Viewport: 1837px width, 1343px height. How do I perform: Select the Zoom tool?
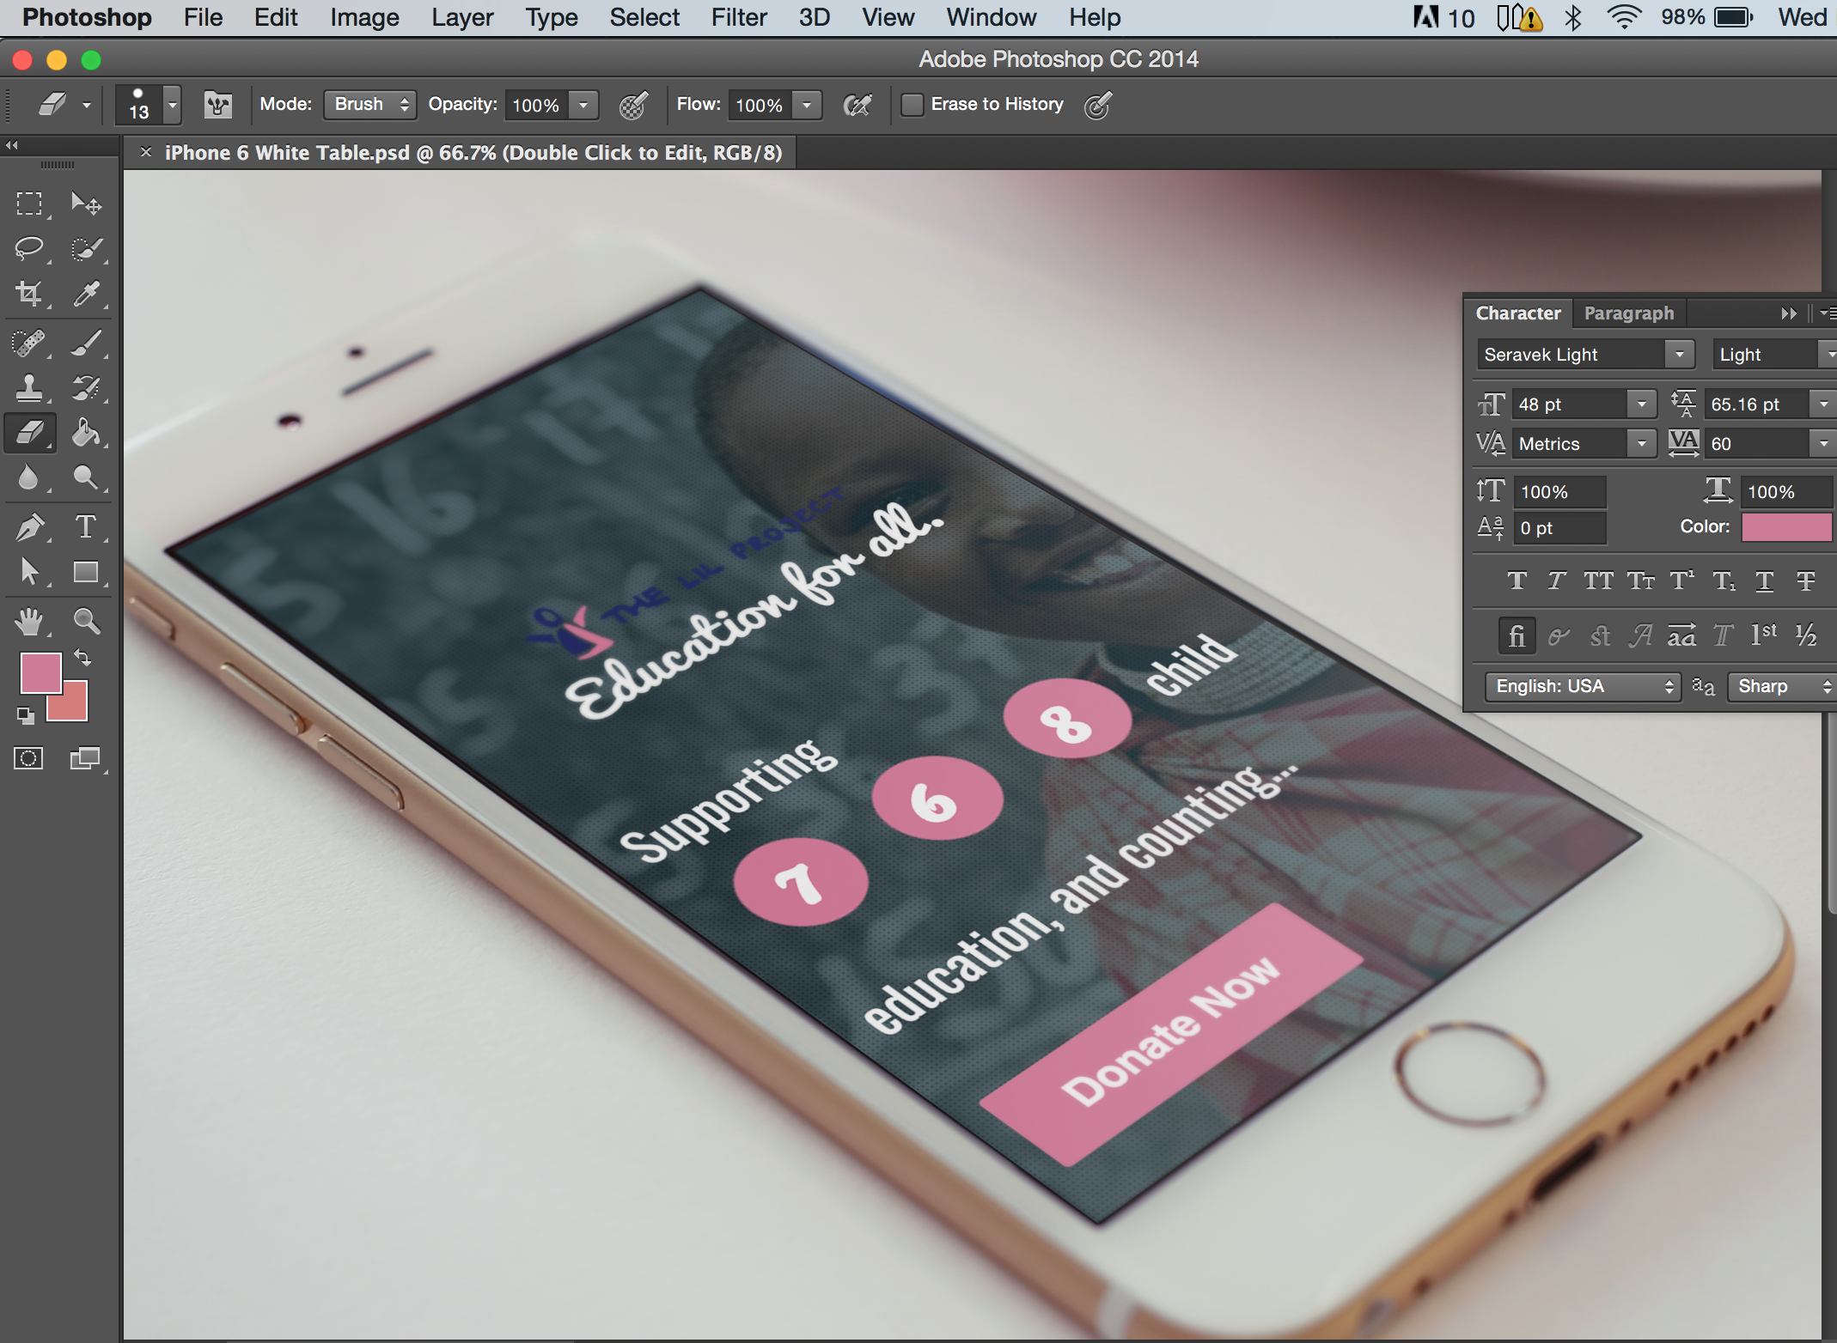[86, 620]
